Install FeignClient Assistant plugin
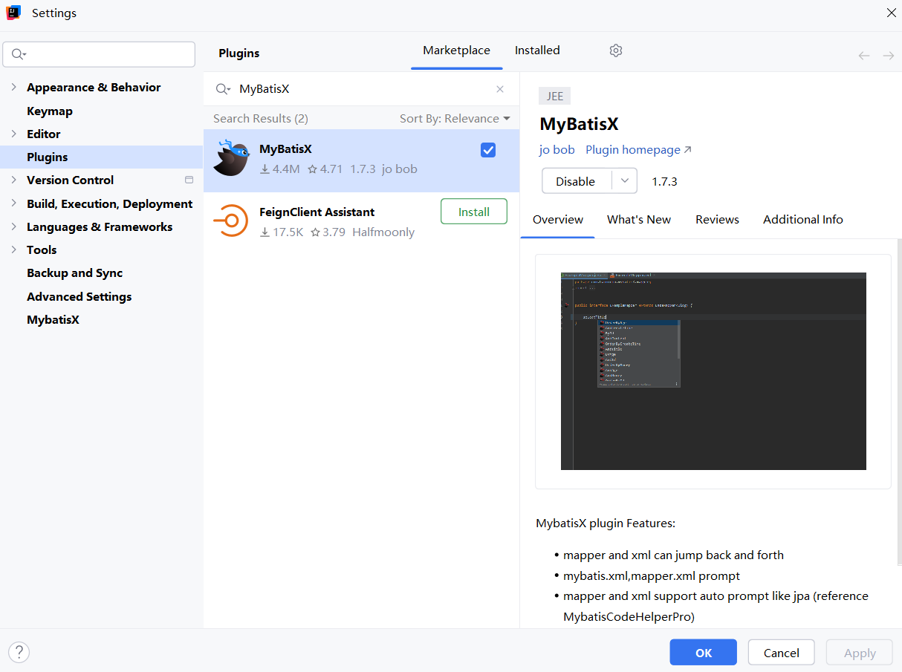 point(474,212)
